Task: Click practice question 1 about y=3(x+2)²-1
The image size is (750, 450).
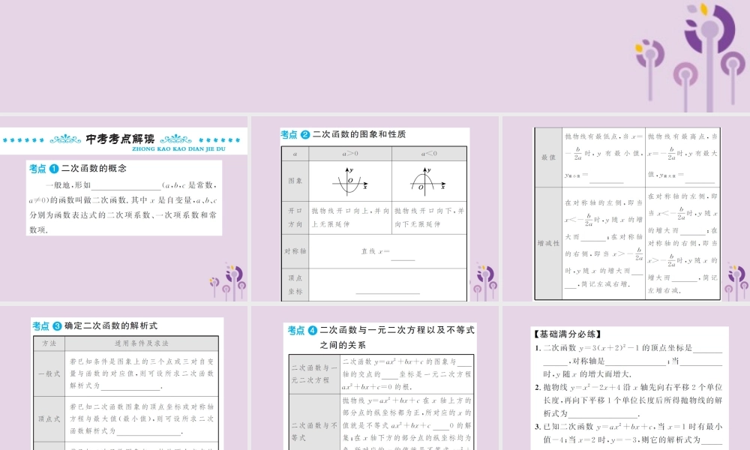Action: 628,361
